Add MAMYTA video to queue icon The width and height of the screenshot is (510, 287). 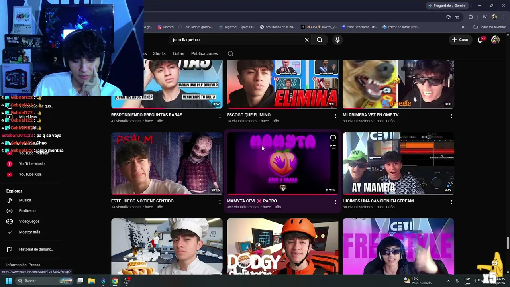tap(333, 147)
